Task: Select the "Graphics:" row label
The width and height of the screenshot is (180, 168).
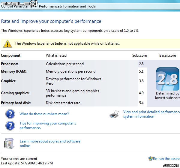Action: [9, 81]
